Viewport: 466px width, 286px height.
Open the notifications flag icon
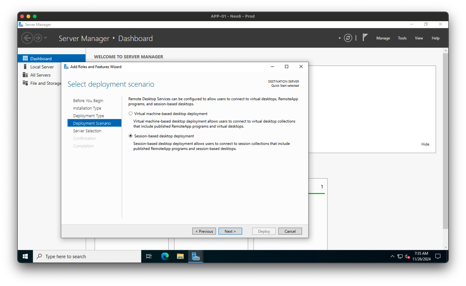pos(365,37)
